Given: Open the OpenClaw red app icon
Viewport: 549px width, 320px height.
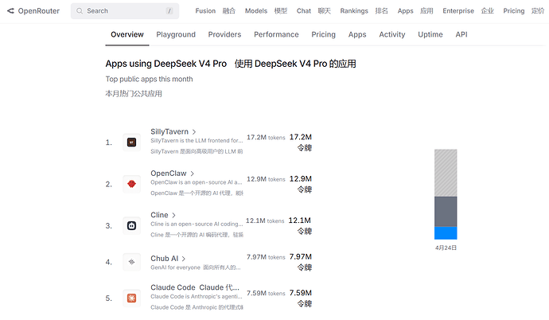Looking at the screenshot, I should point(131,184).
